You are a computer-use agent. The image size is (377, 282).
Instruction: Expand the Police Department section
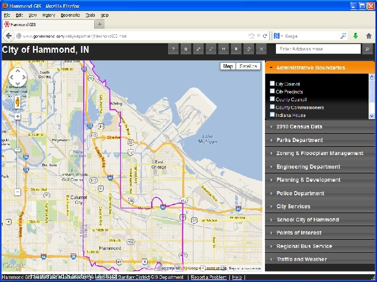pos(320,193)
